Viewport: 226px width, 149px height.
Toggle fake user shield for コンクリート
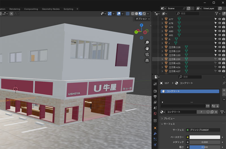click(208, 112)
